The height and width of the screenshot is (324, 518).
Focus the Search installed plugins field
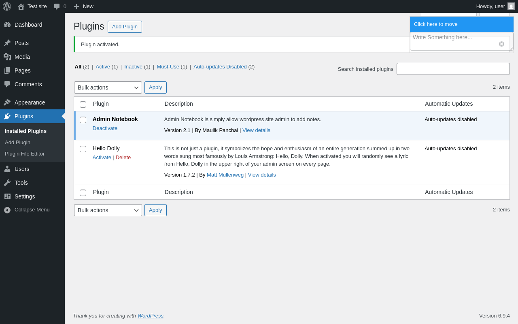point(453,69)
